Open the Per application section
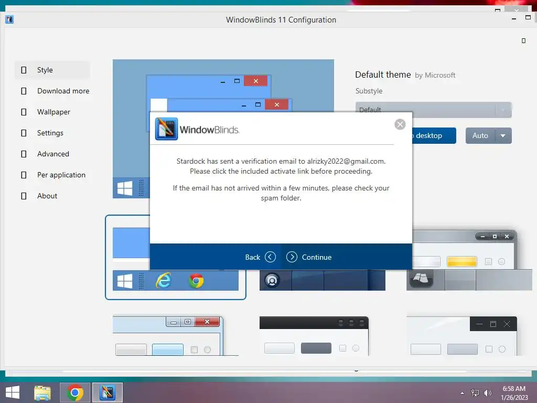537x403 pixels. pyautogui.click(x=52, y=175)
